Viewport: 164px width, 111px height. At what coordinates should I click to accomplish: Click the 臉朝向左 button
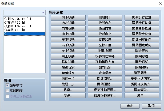[x=105, y=23]
